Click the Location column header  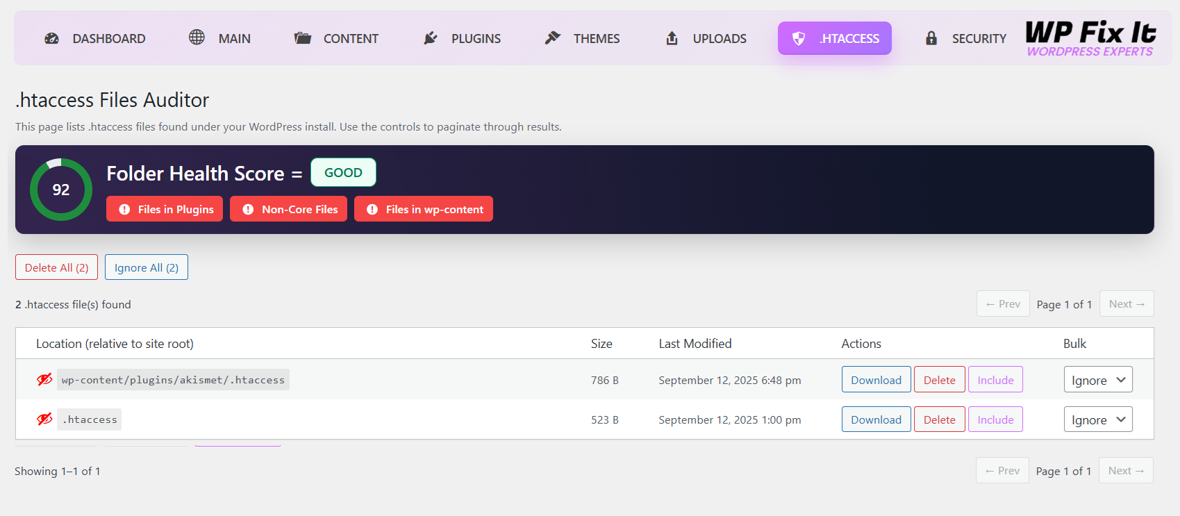coord(115,344)
